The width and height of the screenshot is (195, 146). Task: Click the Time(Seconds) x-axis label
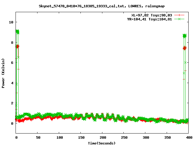tap(102, 143)
